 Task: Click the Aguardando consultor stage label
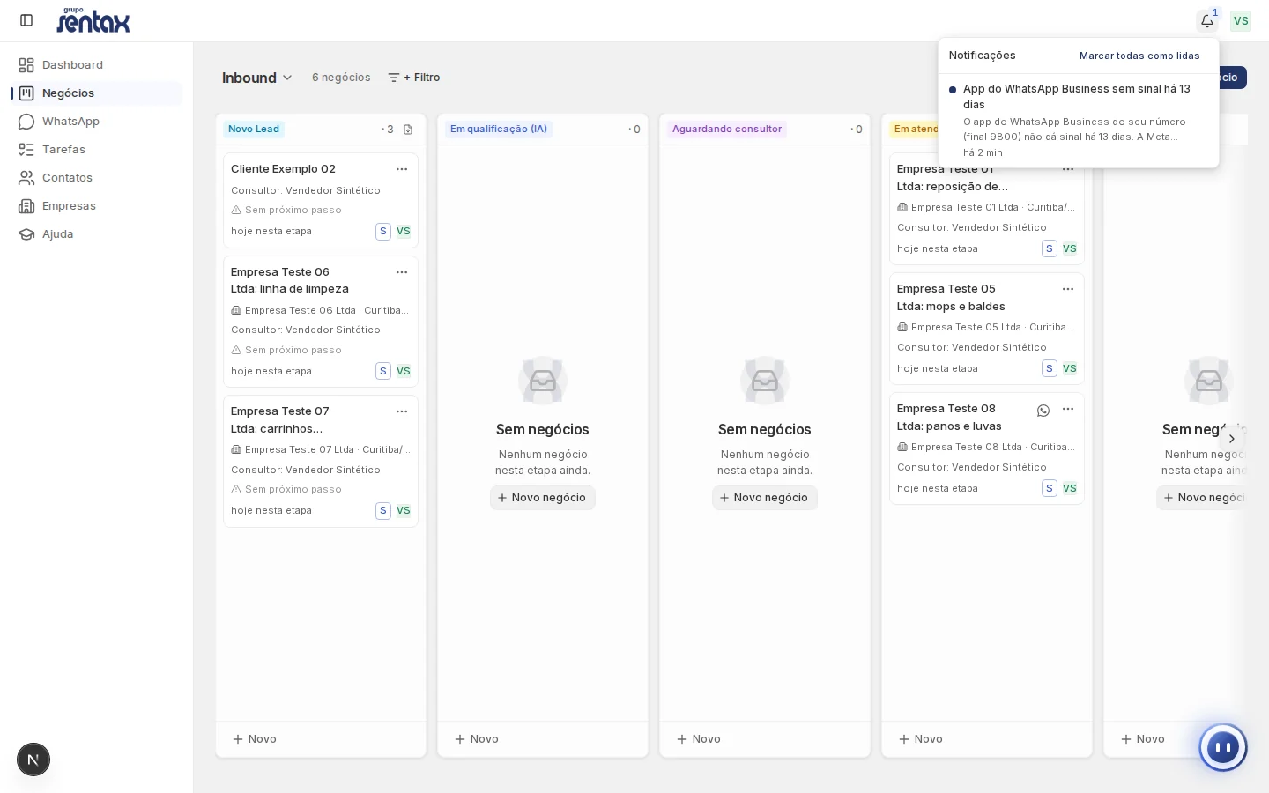[727, 130]
